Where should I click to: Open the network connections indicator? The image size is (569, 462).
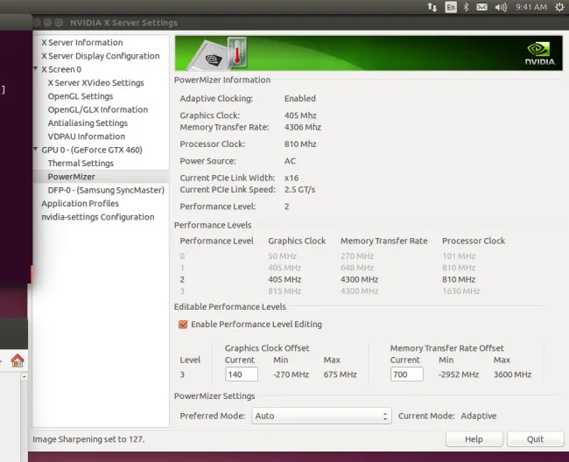pyautogui.click(x=432, y=7)
